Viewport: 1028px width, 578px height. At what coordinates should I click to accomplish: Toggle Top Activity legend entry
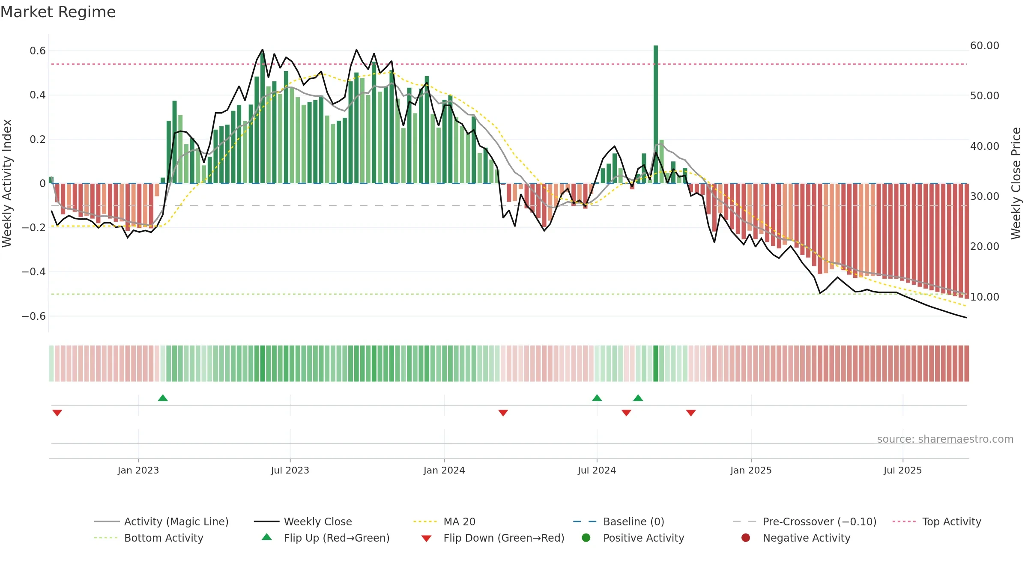(x=937, y=521)
